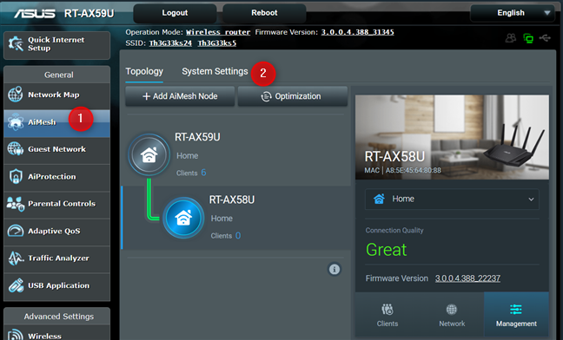Click the RT-AX59U clients count 6

point(203,173)
